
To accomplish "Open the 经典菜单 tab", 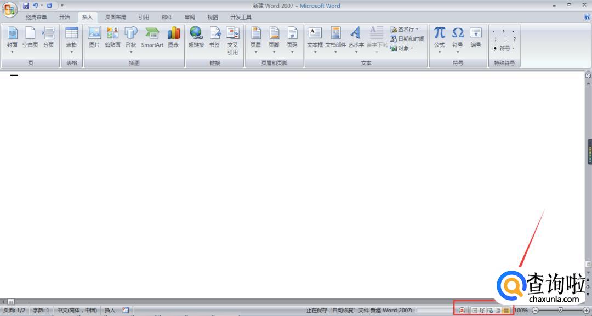I will click(x=36, y=18).
